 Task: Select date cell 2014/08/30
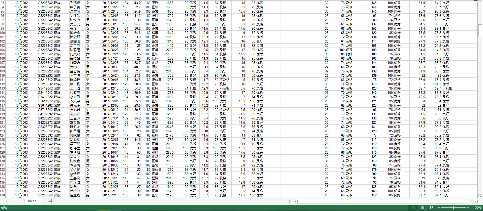coord(110,67)
